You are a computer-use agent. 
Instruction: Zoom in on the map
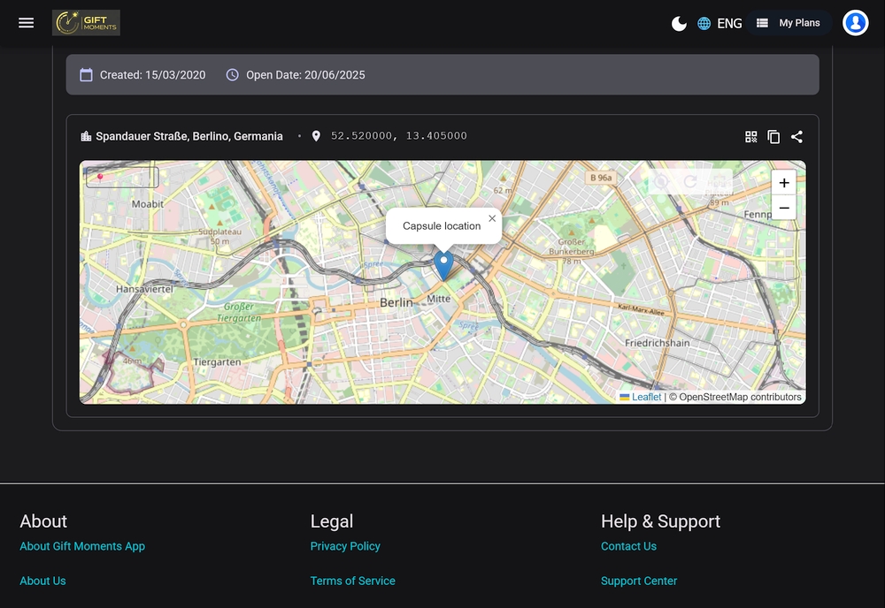tap(783, 183)
